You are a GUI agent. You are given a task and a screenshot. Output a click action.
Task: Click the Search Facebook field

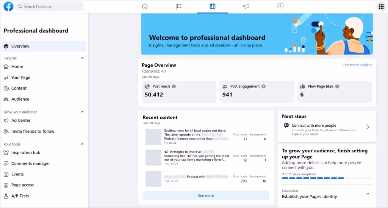click(x=50, y=6)
